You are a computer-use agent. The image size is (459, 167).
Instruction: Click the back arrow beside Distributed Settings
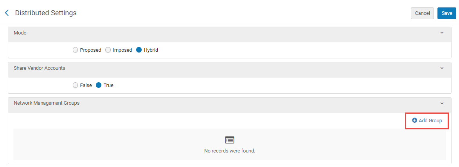coord(7,13)
